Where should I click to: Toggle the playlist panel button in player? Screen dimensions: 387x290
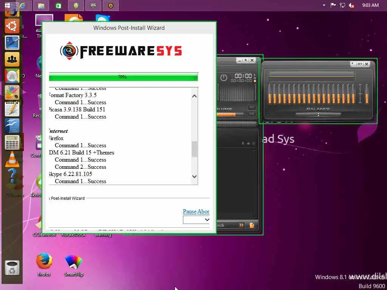251,114
